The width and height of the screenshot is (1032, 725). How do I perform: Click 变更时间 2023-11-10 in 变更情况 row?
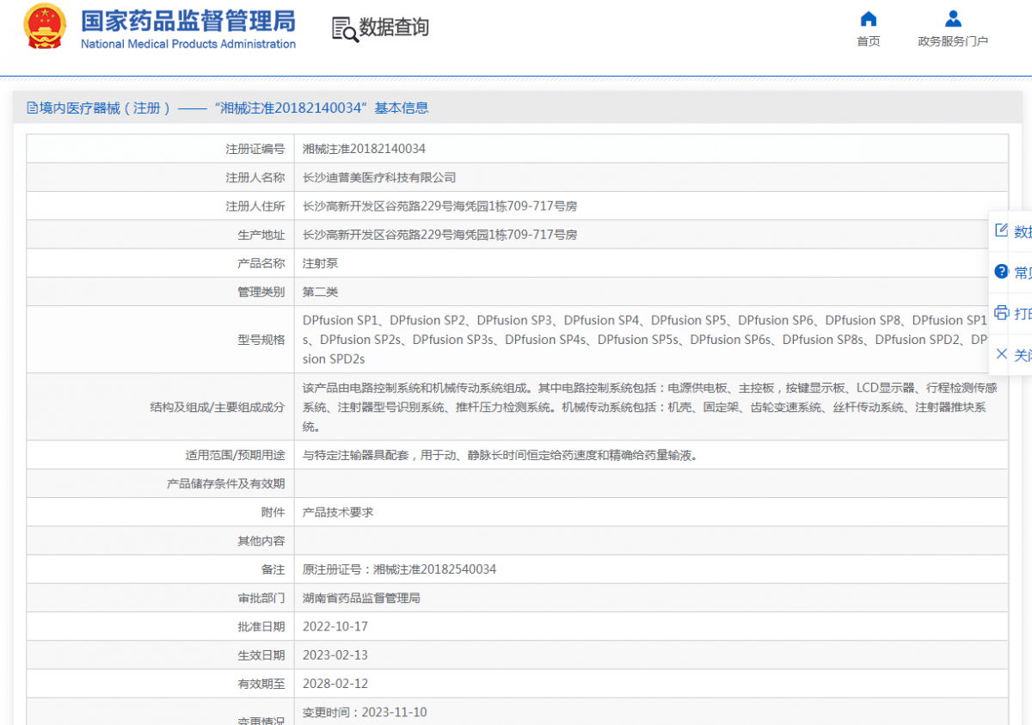(x=365, y=711)
